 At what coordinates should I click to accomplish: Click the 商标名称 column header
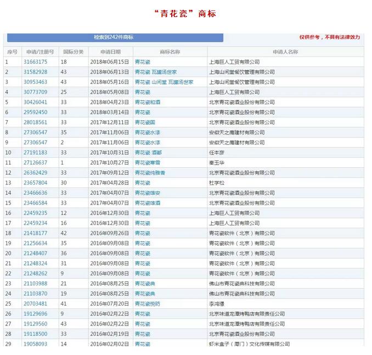pos(170,52)
